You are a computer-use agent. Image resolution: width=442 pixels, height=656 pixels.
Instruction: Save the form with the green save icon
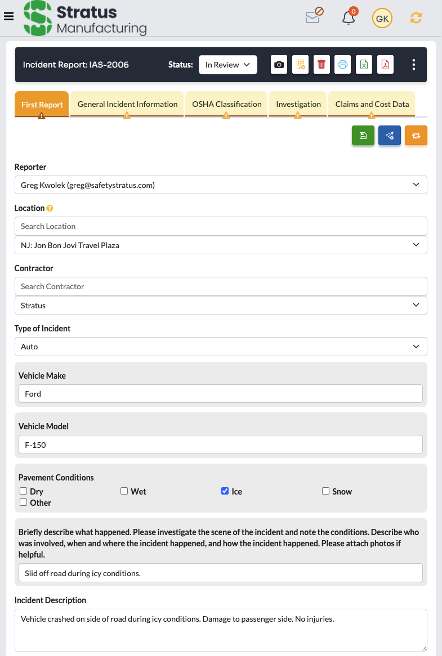click(x=363, y=135)
